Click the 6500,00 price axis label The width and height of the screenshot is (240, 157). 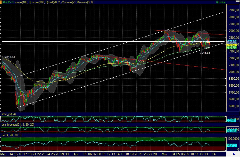pyautogui.click(x=234, y=106)
